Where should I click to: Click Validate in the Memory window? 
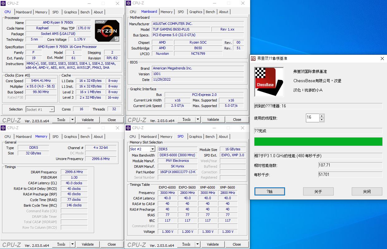tap(88, 244)
